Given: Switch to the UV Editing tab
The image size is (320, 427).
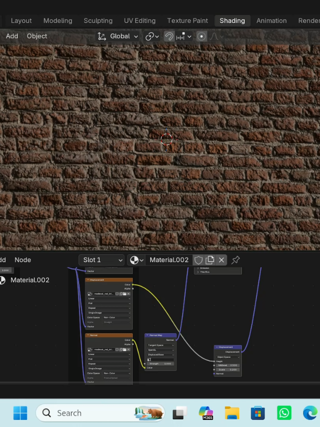Looking at the screenshot, I should click(140, 21).
